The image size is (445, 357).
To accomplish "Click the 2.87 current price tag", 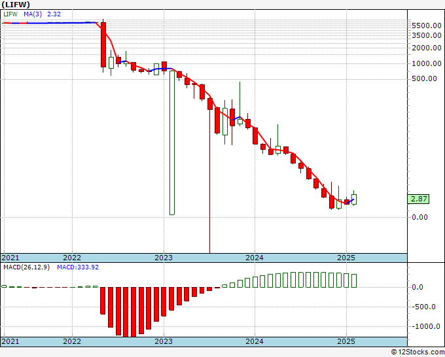I will click(418, 199).
